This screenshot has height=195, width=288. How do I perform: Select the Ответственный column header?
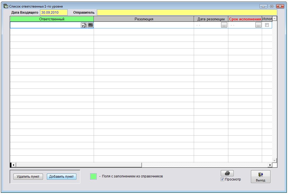52,19
